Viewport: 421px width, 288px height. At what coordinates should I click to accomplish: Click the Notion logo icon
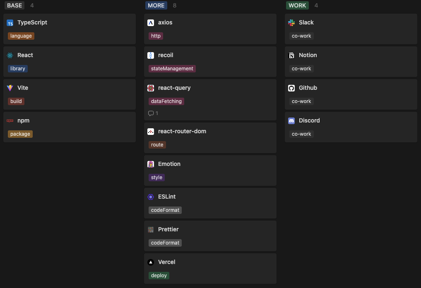pyautogui.click(x=291, y=55)
